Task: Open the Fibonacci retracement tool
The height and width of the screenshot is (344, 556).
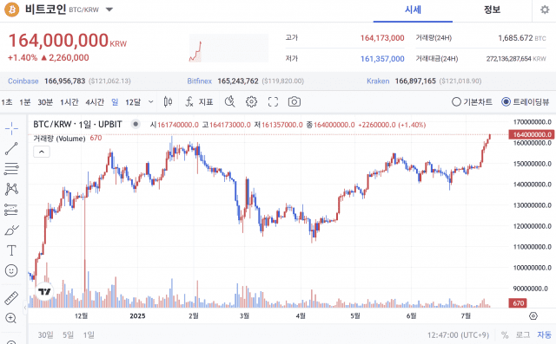Action: 11,169
